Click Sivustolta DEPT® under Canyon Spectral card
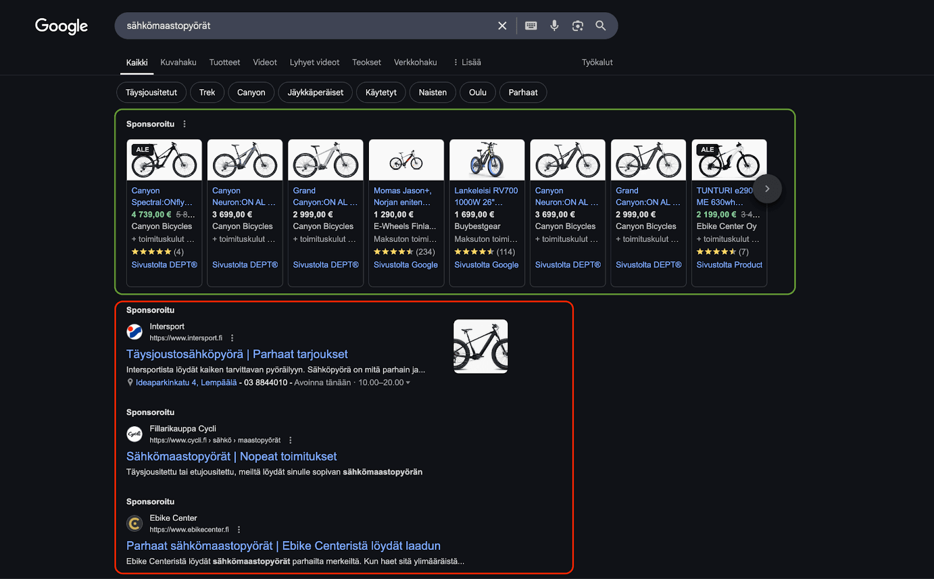The width and height of the screenshot is (934, 579). 164,265
